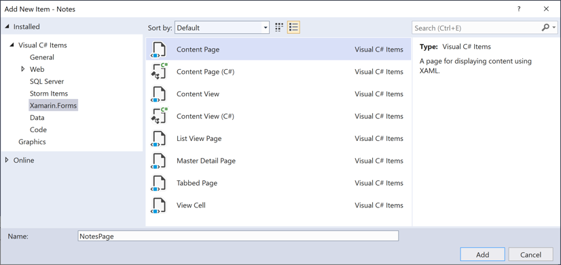Select the Content Page label

(x=198, y=49)
